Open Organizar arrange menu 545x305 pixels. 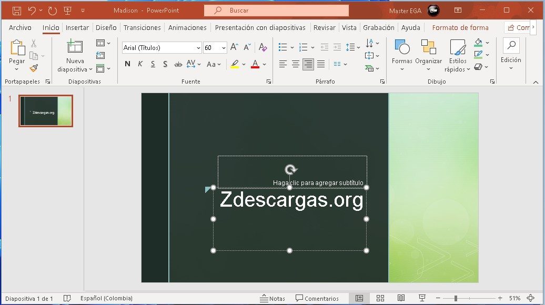428,55
